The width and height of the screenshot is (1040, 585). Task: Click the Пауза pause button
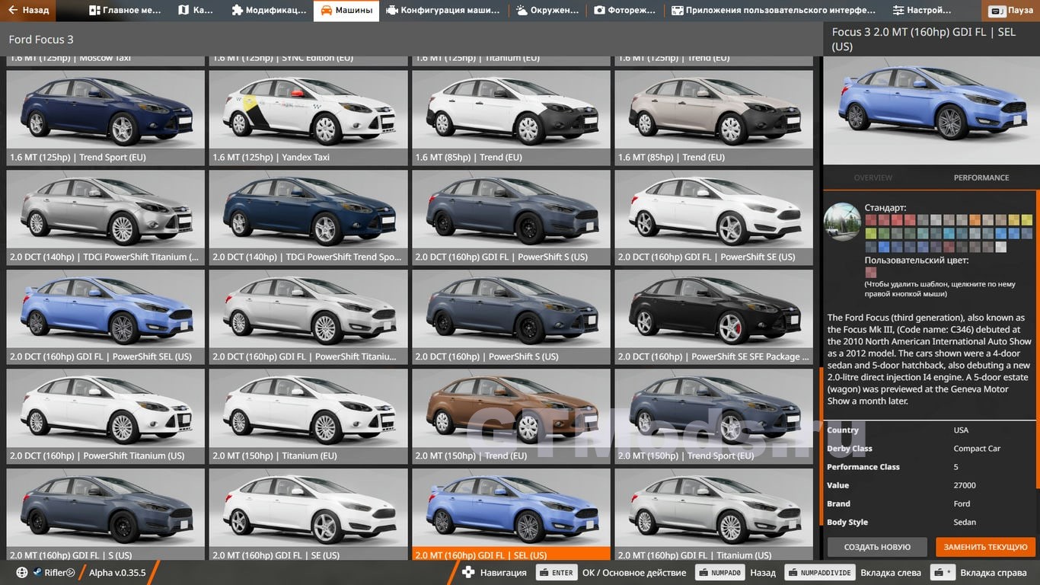pyautogui.click(x=1011, y=11)
